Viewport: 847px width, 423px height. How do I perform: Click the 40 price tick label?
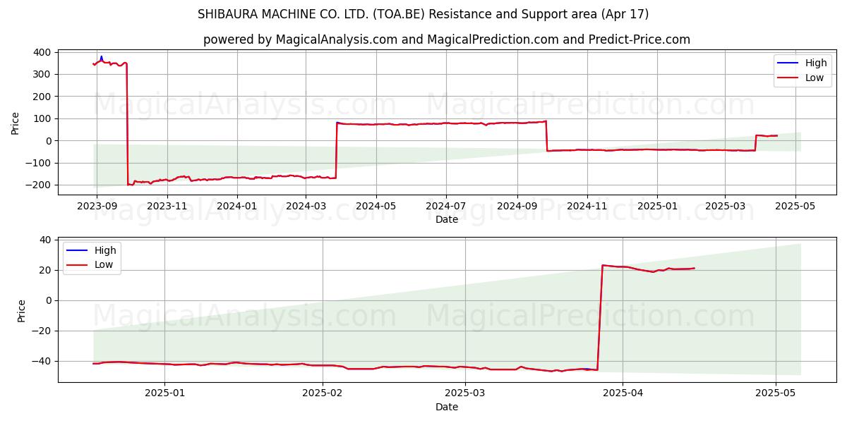tap(45, 240)
